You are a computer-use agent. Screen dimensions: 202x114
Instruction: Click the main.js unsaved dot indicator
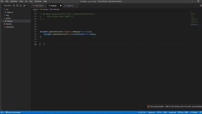(x=61, y=6)
